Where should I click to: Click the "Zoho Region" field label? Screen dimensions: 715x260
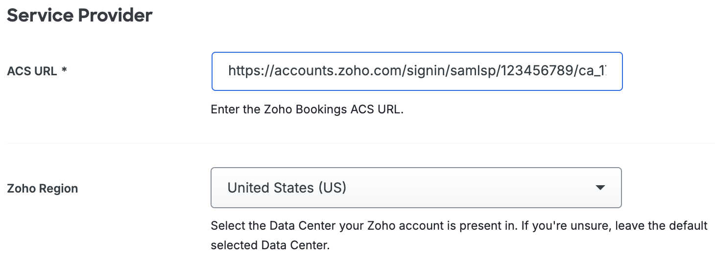click(43, 188)
